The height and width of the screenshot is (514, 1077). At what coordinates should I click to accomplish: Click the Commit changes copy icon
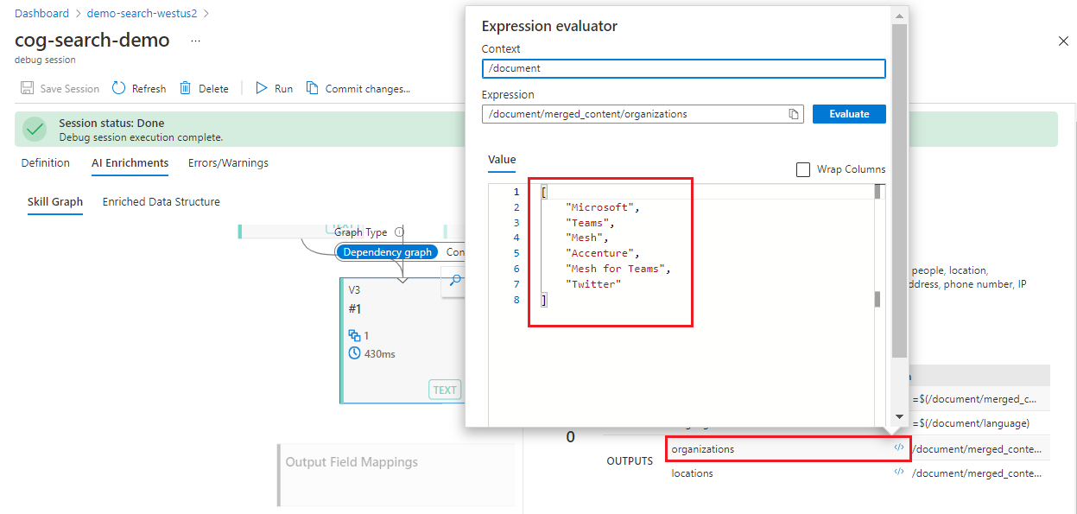point(313,88)
